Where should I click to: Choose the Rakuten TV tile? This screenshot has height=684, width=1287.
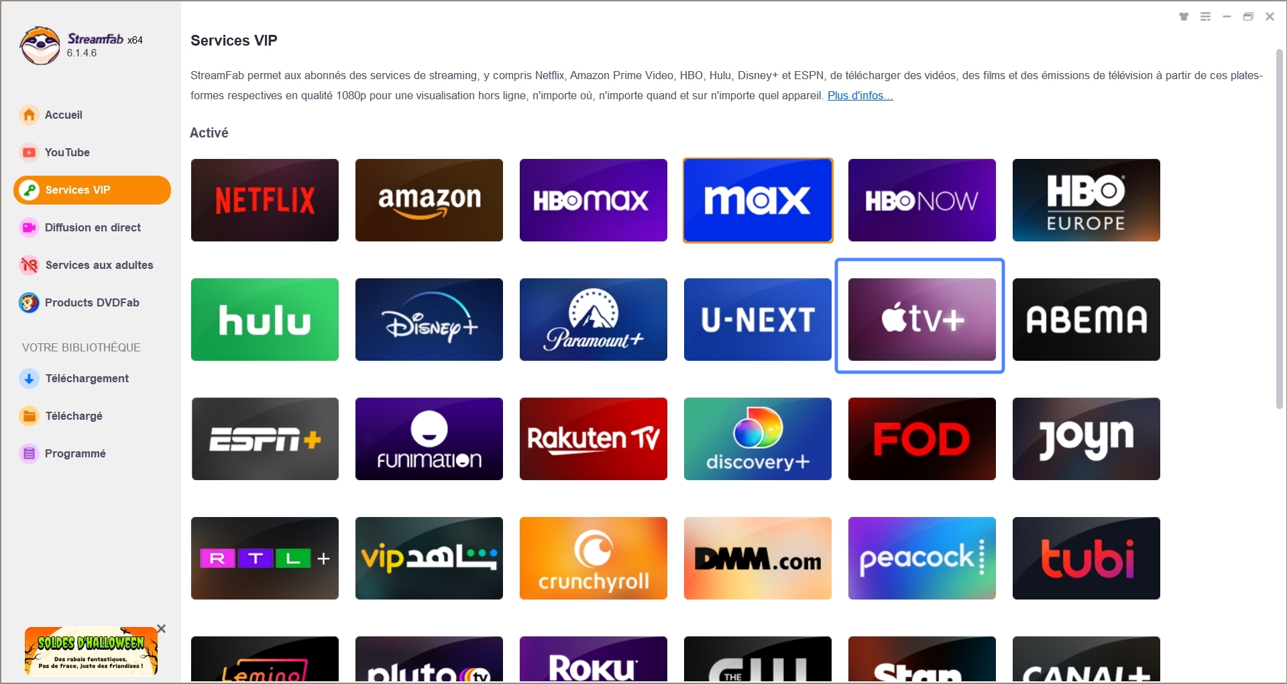pos(593,439)
